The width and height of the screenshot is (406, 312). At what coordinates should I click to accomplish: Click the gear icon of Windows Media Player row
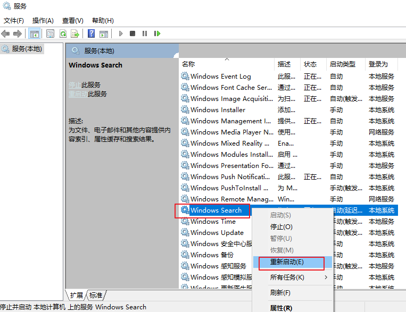[x=185, y=132]
